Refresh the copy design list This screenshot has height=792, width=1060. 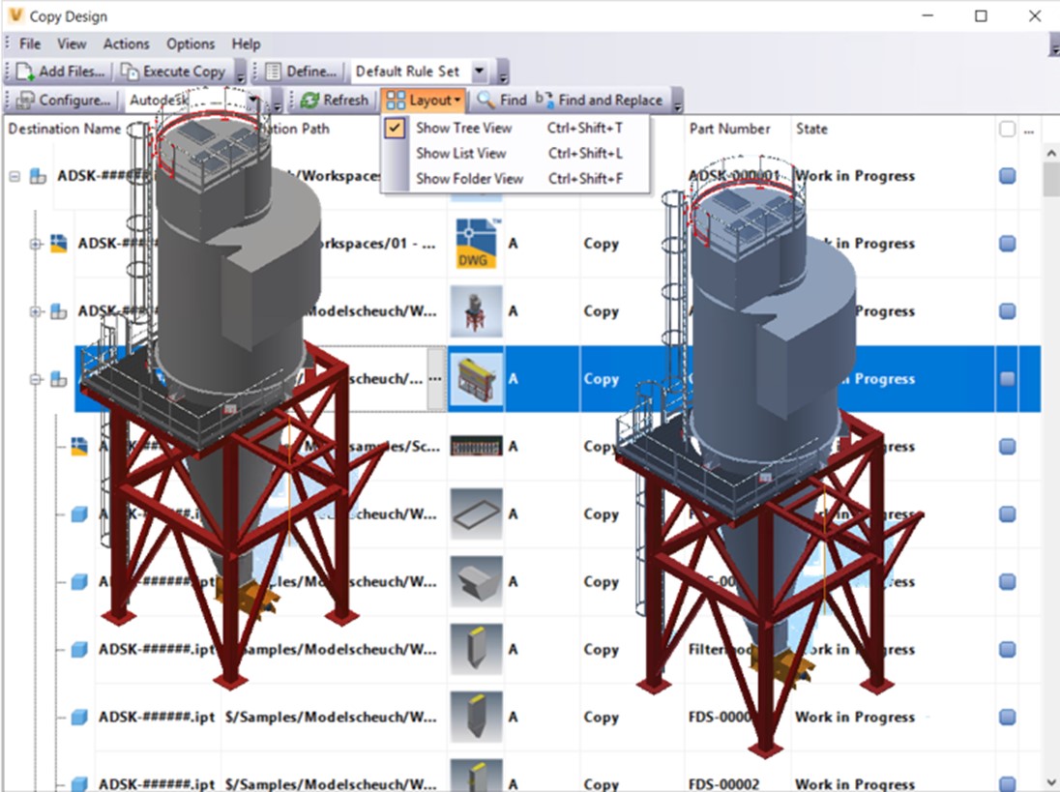coord(335,100)
